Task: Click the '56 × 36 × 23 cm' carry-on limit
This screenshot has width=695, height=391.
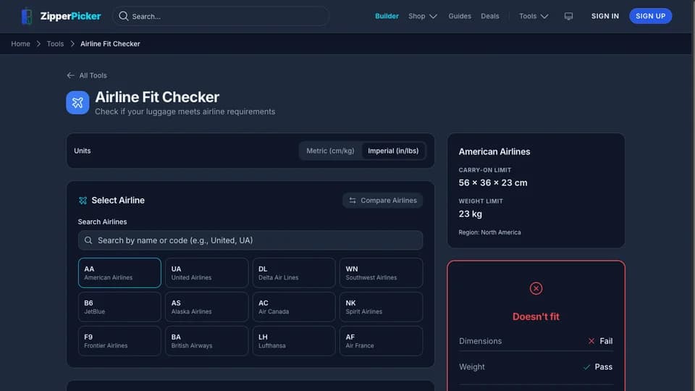Action: click(493, 182)
